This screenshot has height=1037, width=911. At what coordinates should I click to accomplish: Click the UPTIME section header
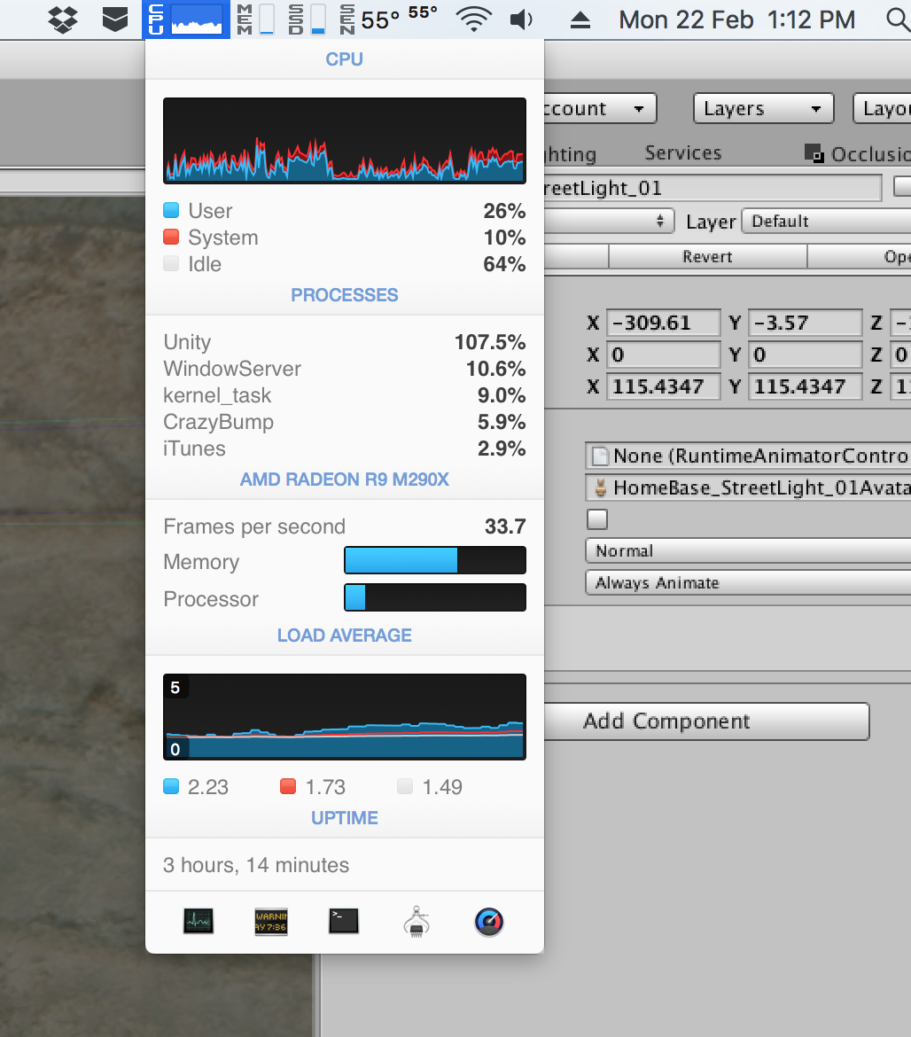[345, 818]
